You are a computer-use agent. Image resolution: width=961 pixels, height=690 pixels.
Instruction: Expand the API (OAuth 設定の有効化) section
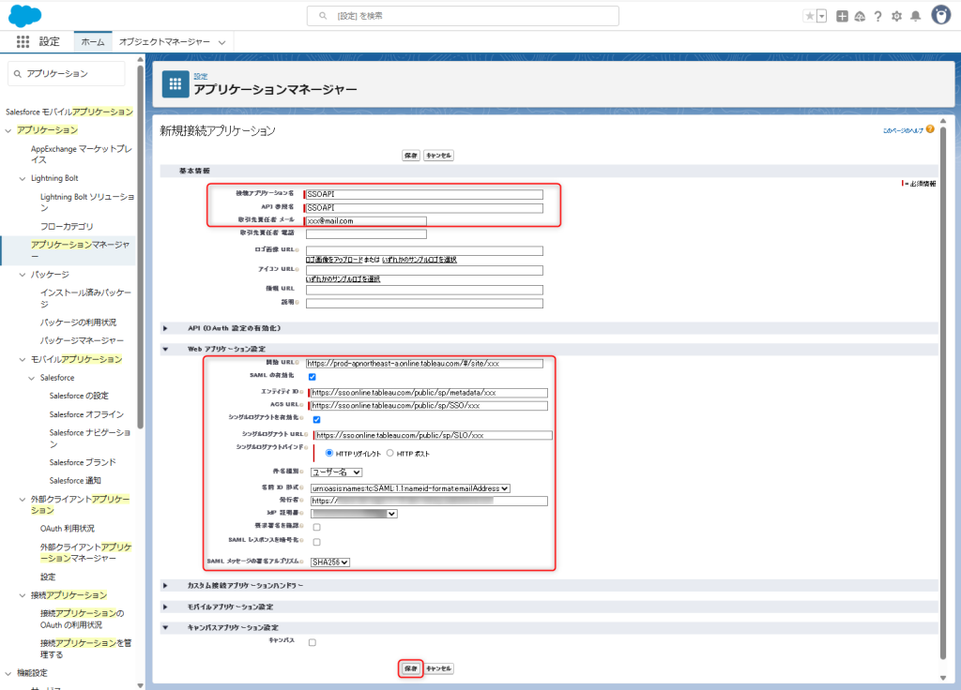165,329
